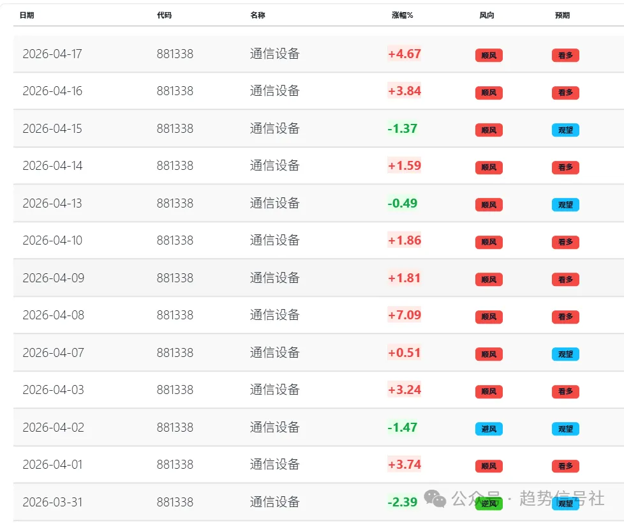Click the 看多 badge for 2026-04-16
The width and height of the screenshot is (624, 523).
coord(565,93)
